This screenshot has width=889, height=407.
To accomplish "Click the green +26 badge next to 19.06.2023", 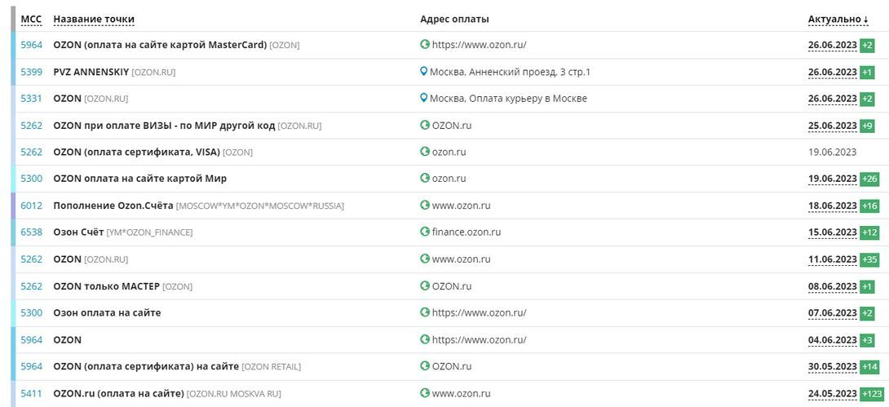I will pyautogui.click(x=869, y=179).
